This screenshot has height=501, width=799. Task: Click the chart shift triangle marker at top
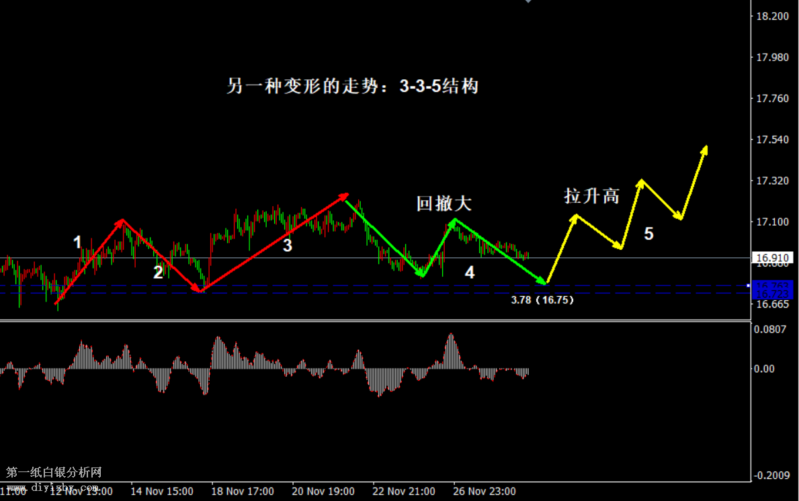point(528,2)
